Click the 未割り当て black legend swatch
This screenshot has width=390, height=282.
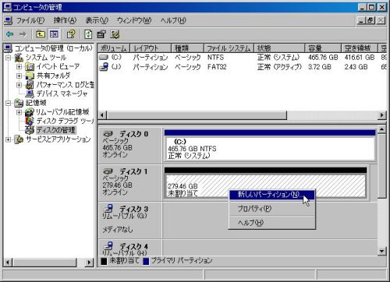(x=104, y=262)
